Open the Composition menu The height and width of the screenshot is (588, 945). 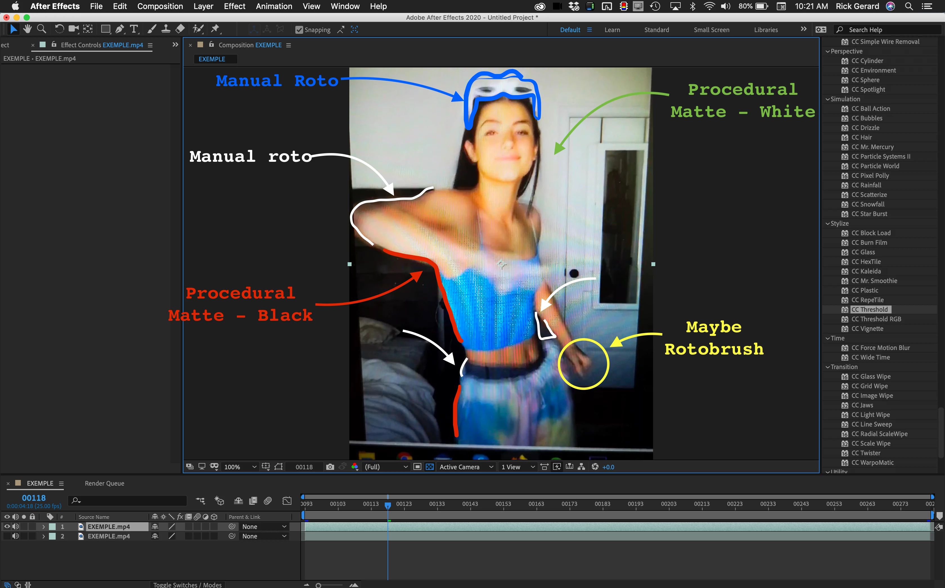tap(160, 6)
